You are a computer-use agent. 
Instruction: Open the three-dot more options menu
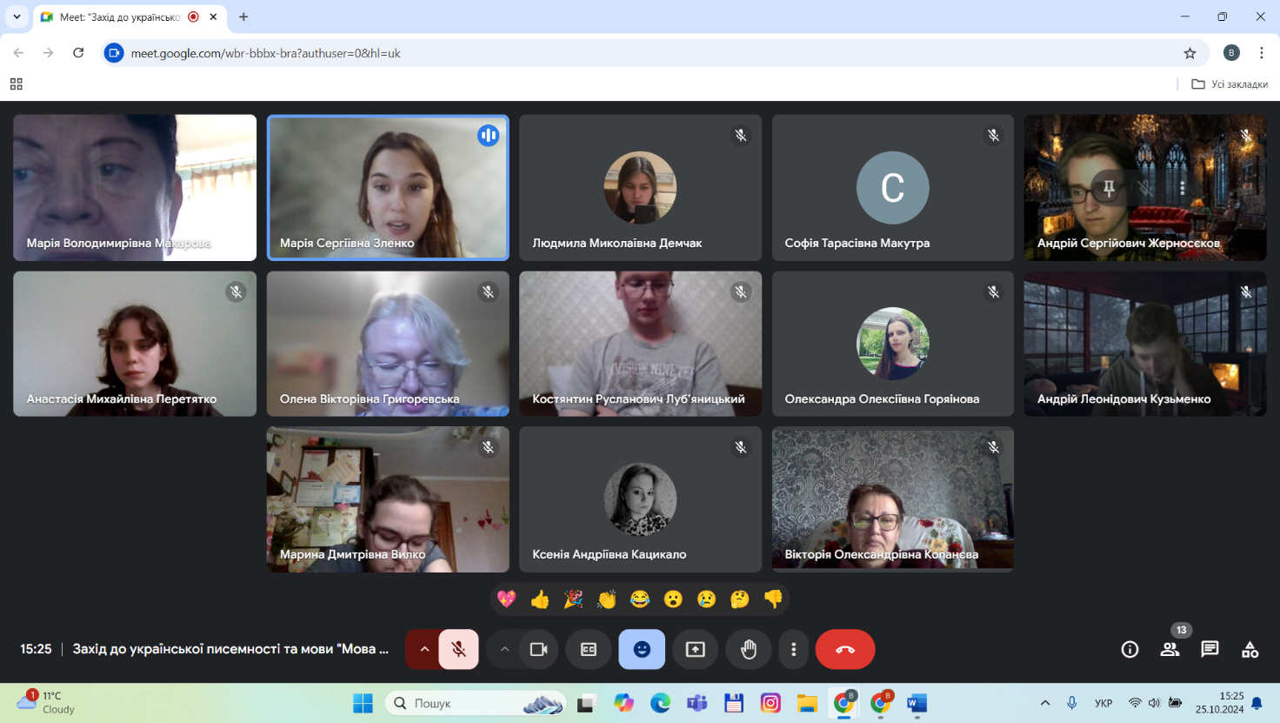pyautogui.click(x=793, y=649)
